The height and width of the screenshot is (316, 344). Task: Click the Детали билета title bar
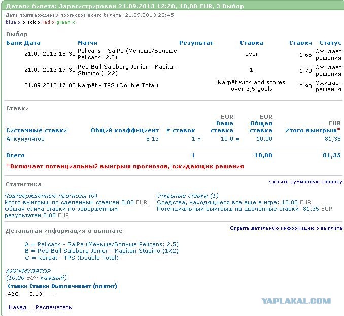pyautogui.click(x=172, y=6)
